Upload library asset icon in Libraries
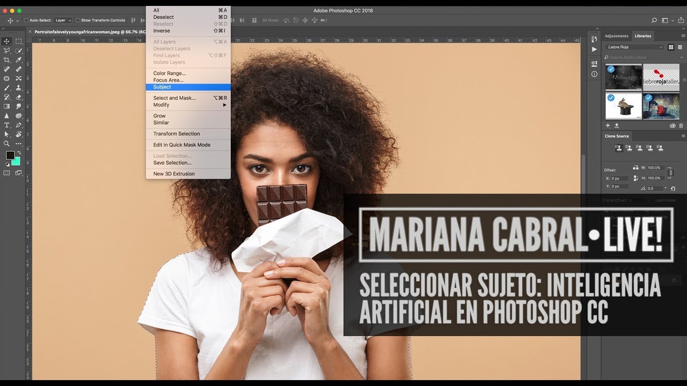Image resolution: width=687 pixels, height=386 pixels. (617, 125)
